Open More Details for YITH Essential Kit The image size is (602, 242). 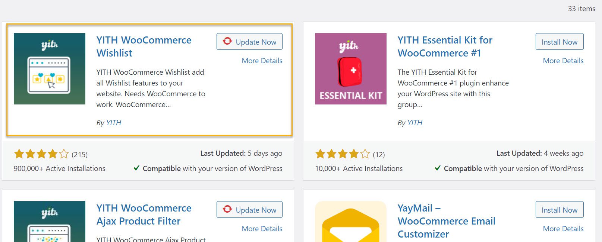(563, 61)
